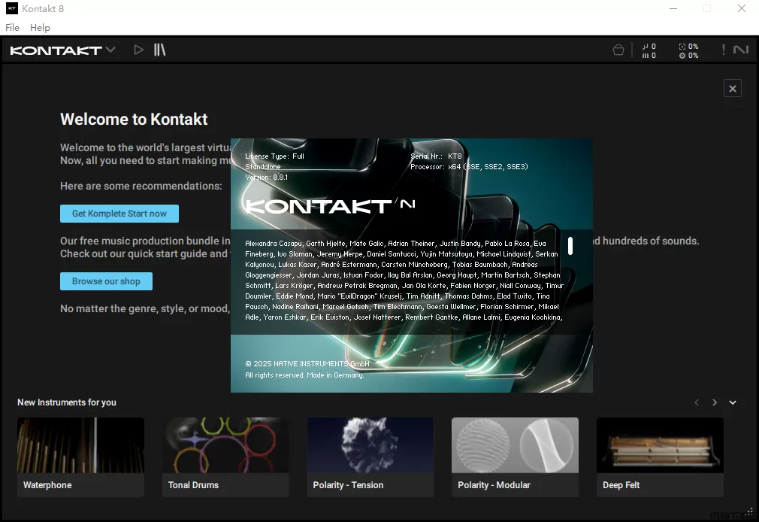Select the Polarity - Modular instrument card
The image size is (759, 522).
pos(515,457)
